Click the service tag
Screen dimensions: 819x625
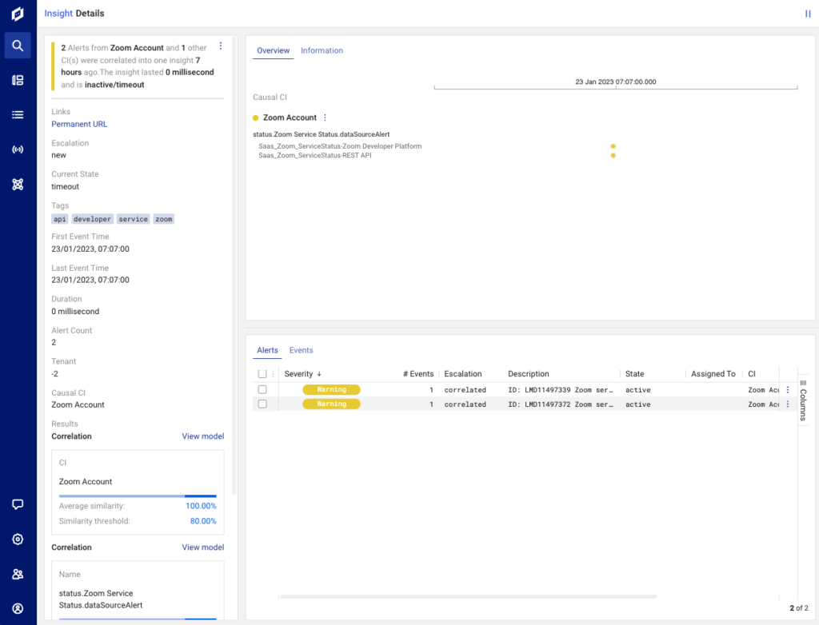(134, 219)
